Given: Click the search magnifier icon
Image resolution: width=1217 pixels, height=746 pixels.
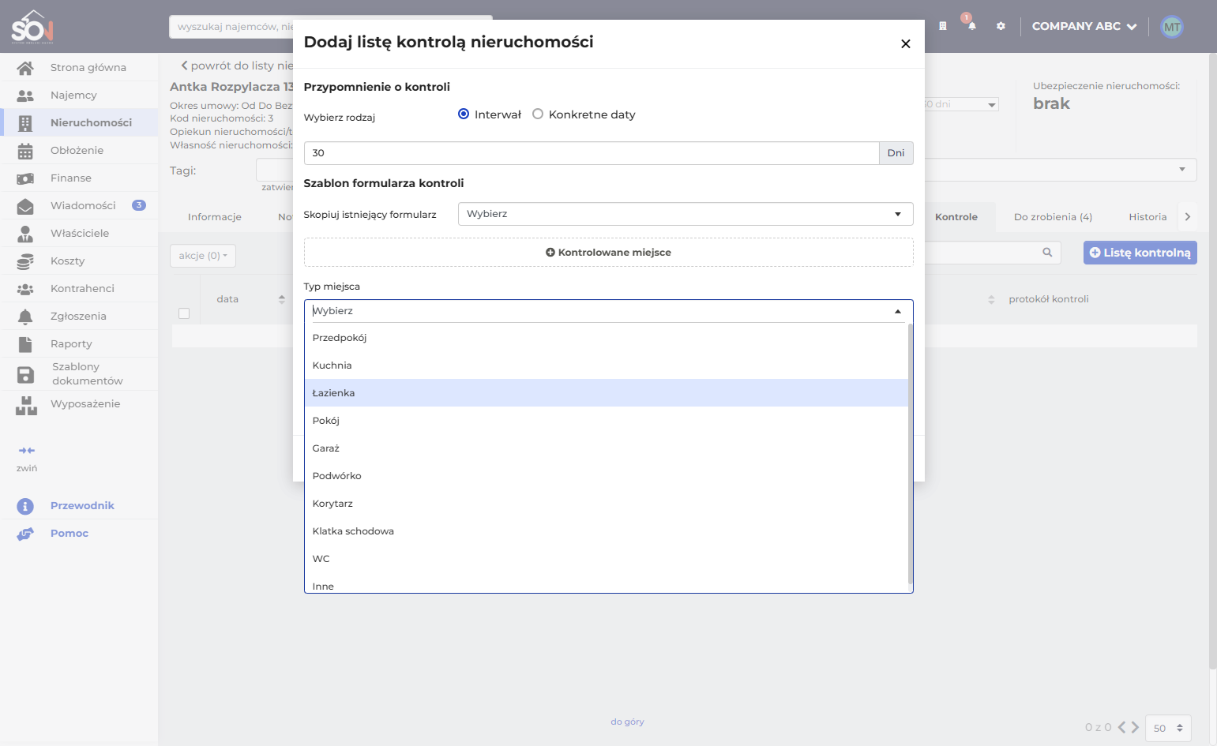Looking at the screenshot, I should (1047, 253).
